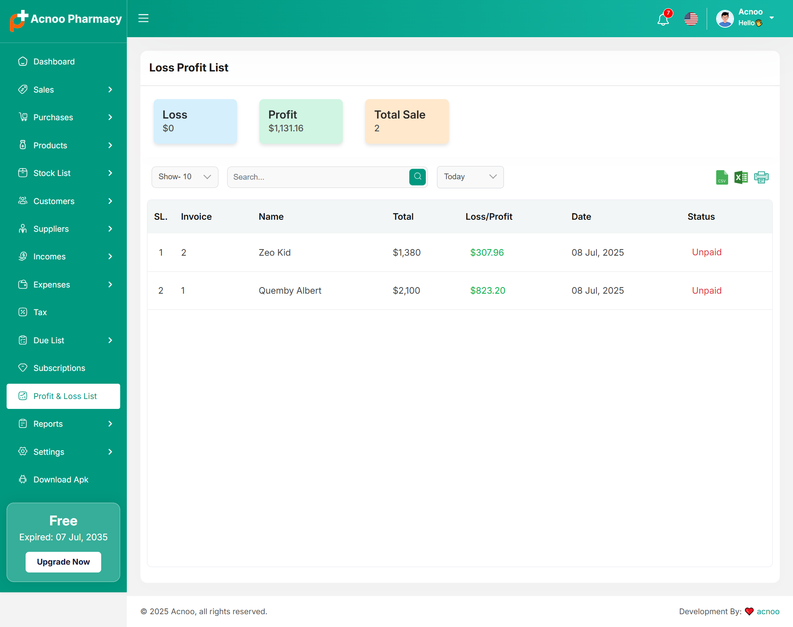Open the Today date filter dropdown
Image resolution: width=793 pixels, height=627 pixels.
point(470,177)
